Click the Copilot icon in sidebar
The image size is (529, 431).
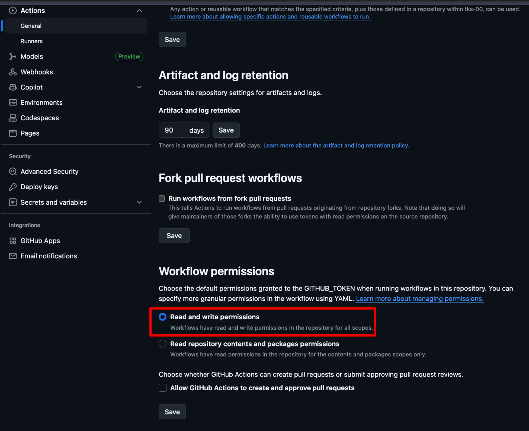pos(13,87)
